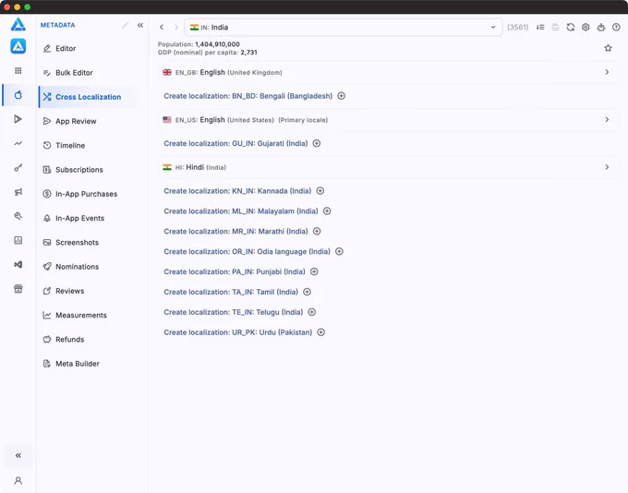Open the apps grid icon in left rail
This screenshot has width=628, height=493.
pyautogui.click(x=18, y=71)
